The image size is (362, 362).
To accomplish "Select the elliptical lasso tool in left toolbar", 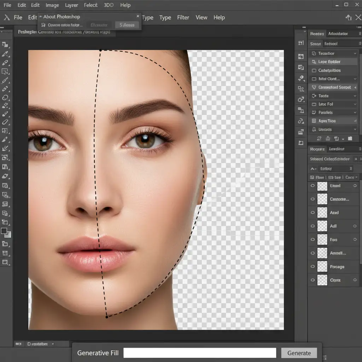I will [x=5, y=98].
